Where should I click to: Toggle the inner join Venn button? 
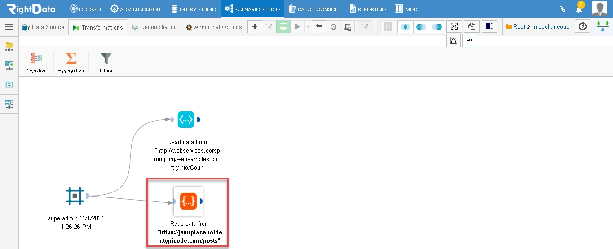[x=406, y=27]
